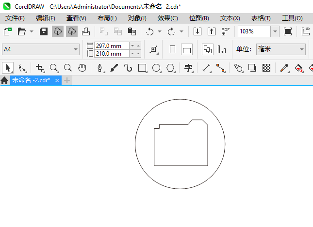This screenshot has width=313, height=227.
Task: Open the Undo history dropdown
Action: [160, 31]
